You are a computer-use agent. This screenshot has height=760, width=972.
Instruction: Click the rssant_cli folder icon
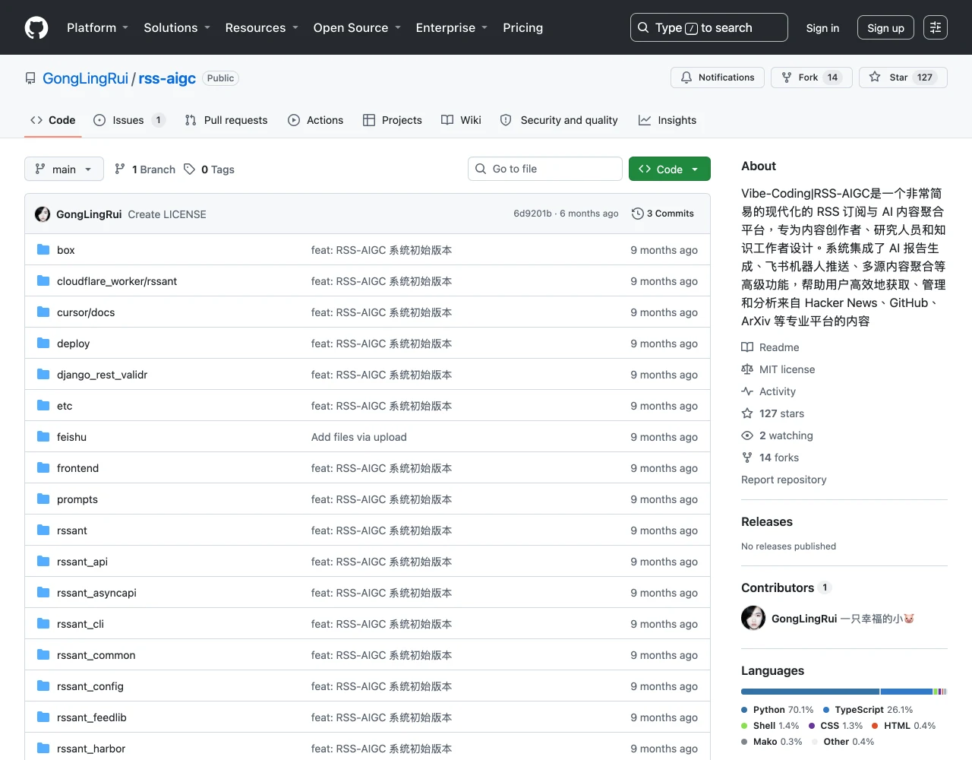point(43,623)
